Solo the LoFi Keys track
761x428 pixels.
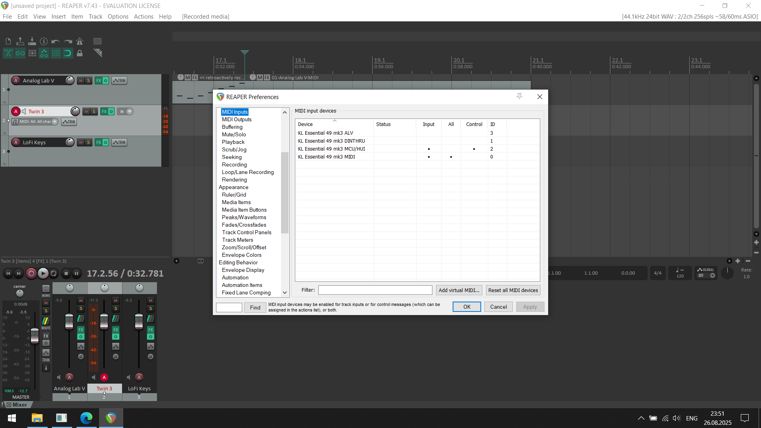(88, 142)
